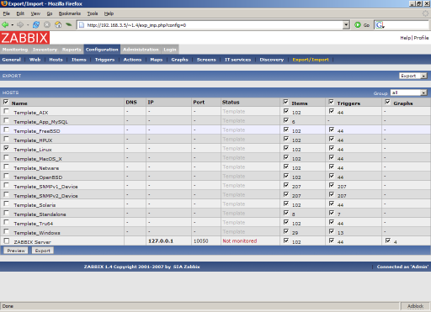Screen dimensions: 431x312
Task: Open the Triggers configuration link
Action: click(x=104, y=60)
